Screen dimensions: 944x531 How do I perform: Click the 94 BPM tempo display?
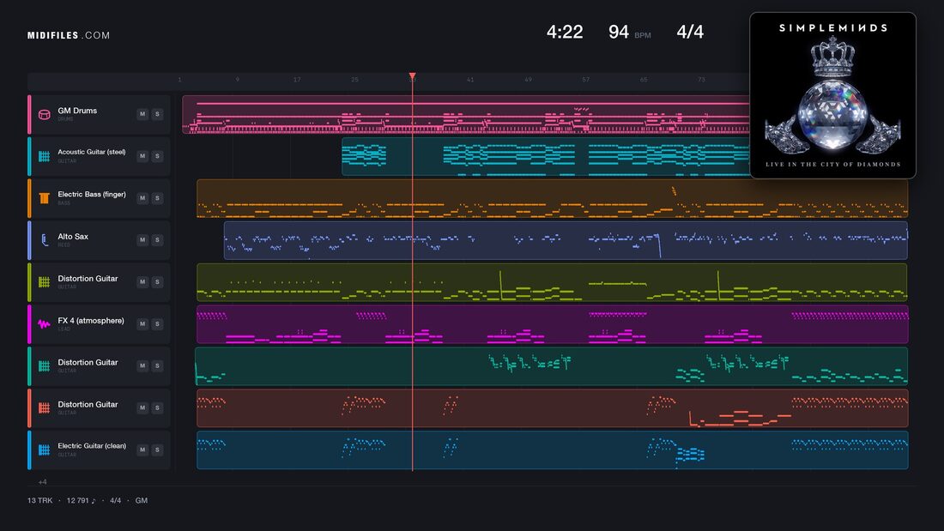(x=629, y=32)
